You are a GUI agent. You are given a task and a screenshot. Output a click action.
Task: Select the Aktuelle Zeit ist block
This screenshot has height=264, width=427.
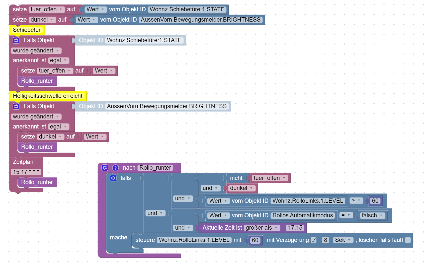pyautogui.click(x=222, y=228)
